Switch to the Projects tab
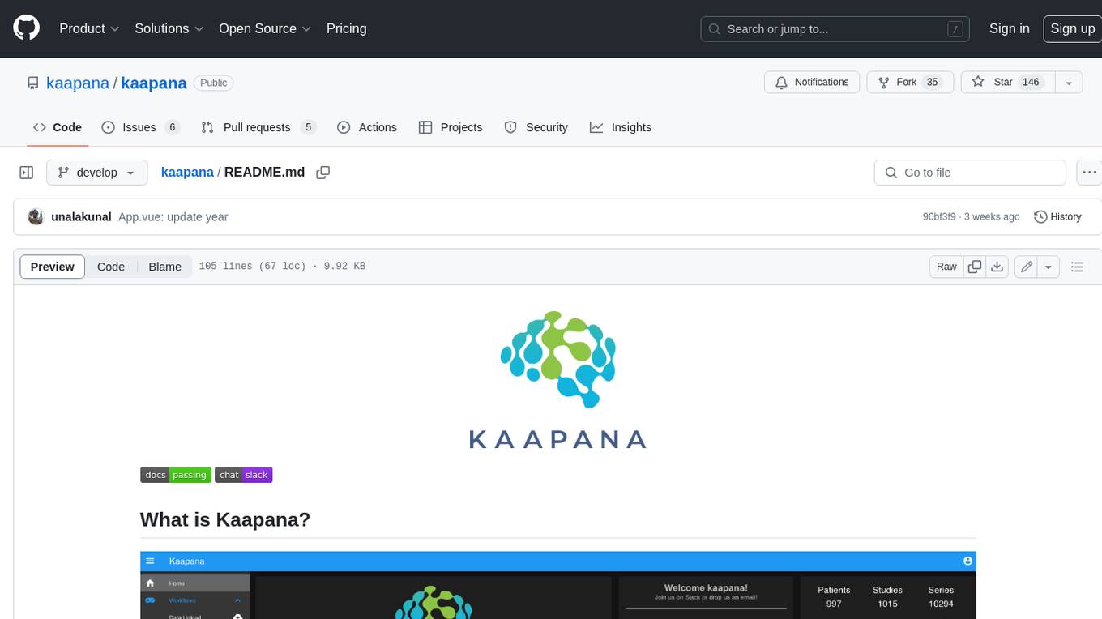 [x=451, y=127]
